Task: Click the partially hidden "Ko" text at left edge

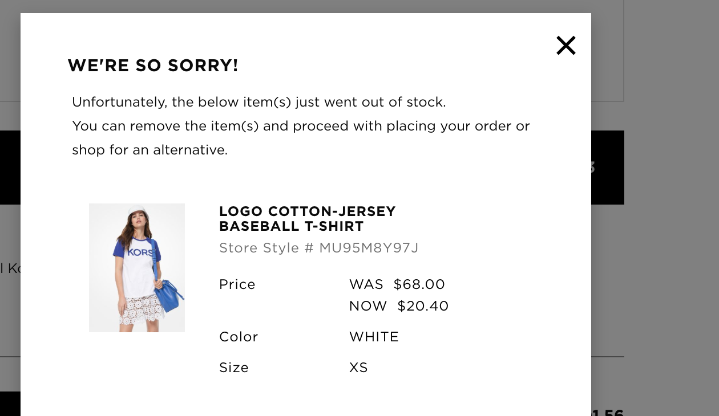Action: coord(10,268)
